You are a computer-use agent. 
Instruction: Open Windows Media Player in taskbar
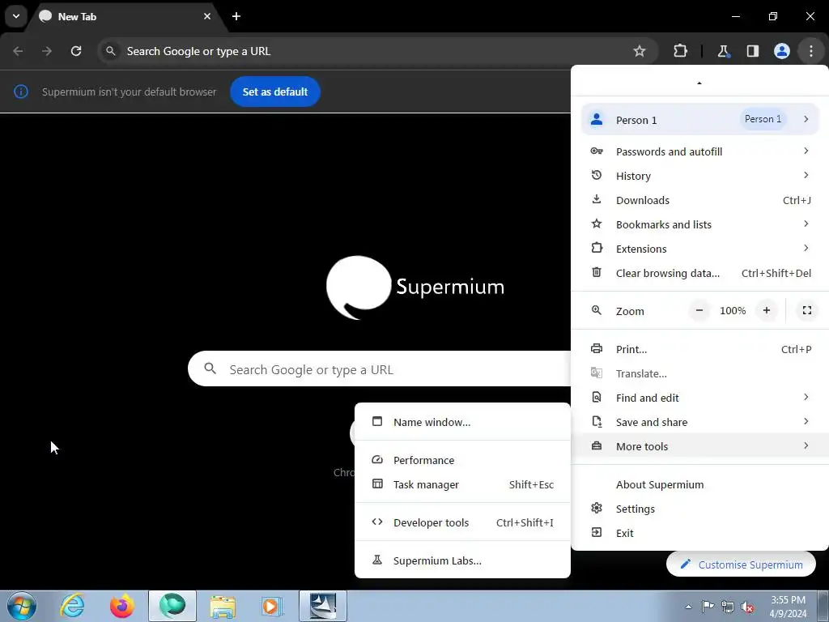pyautogui.click(x=272, y=606)
